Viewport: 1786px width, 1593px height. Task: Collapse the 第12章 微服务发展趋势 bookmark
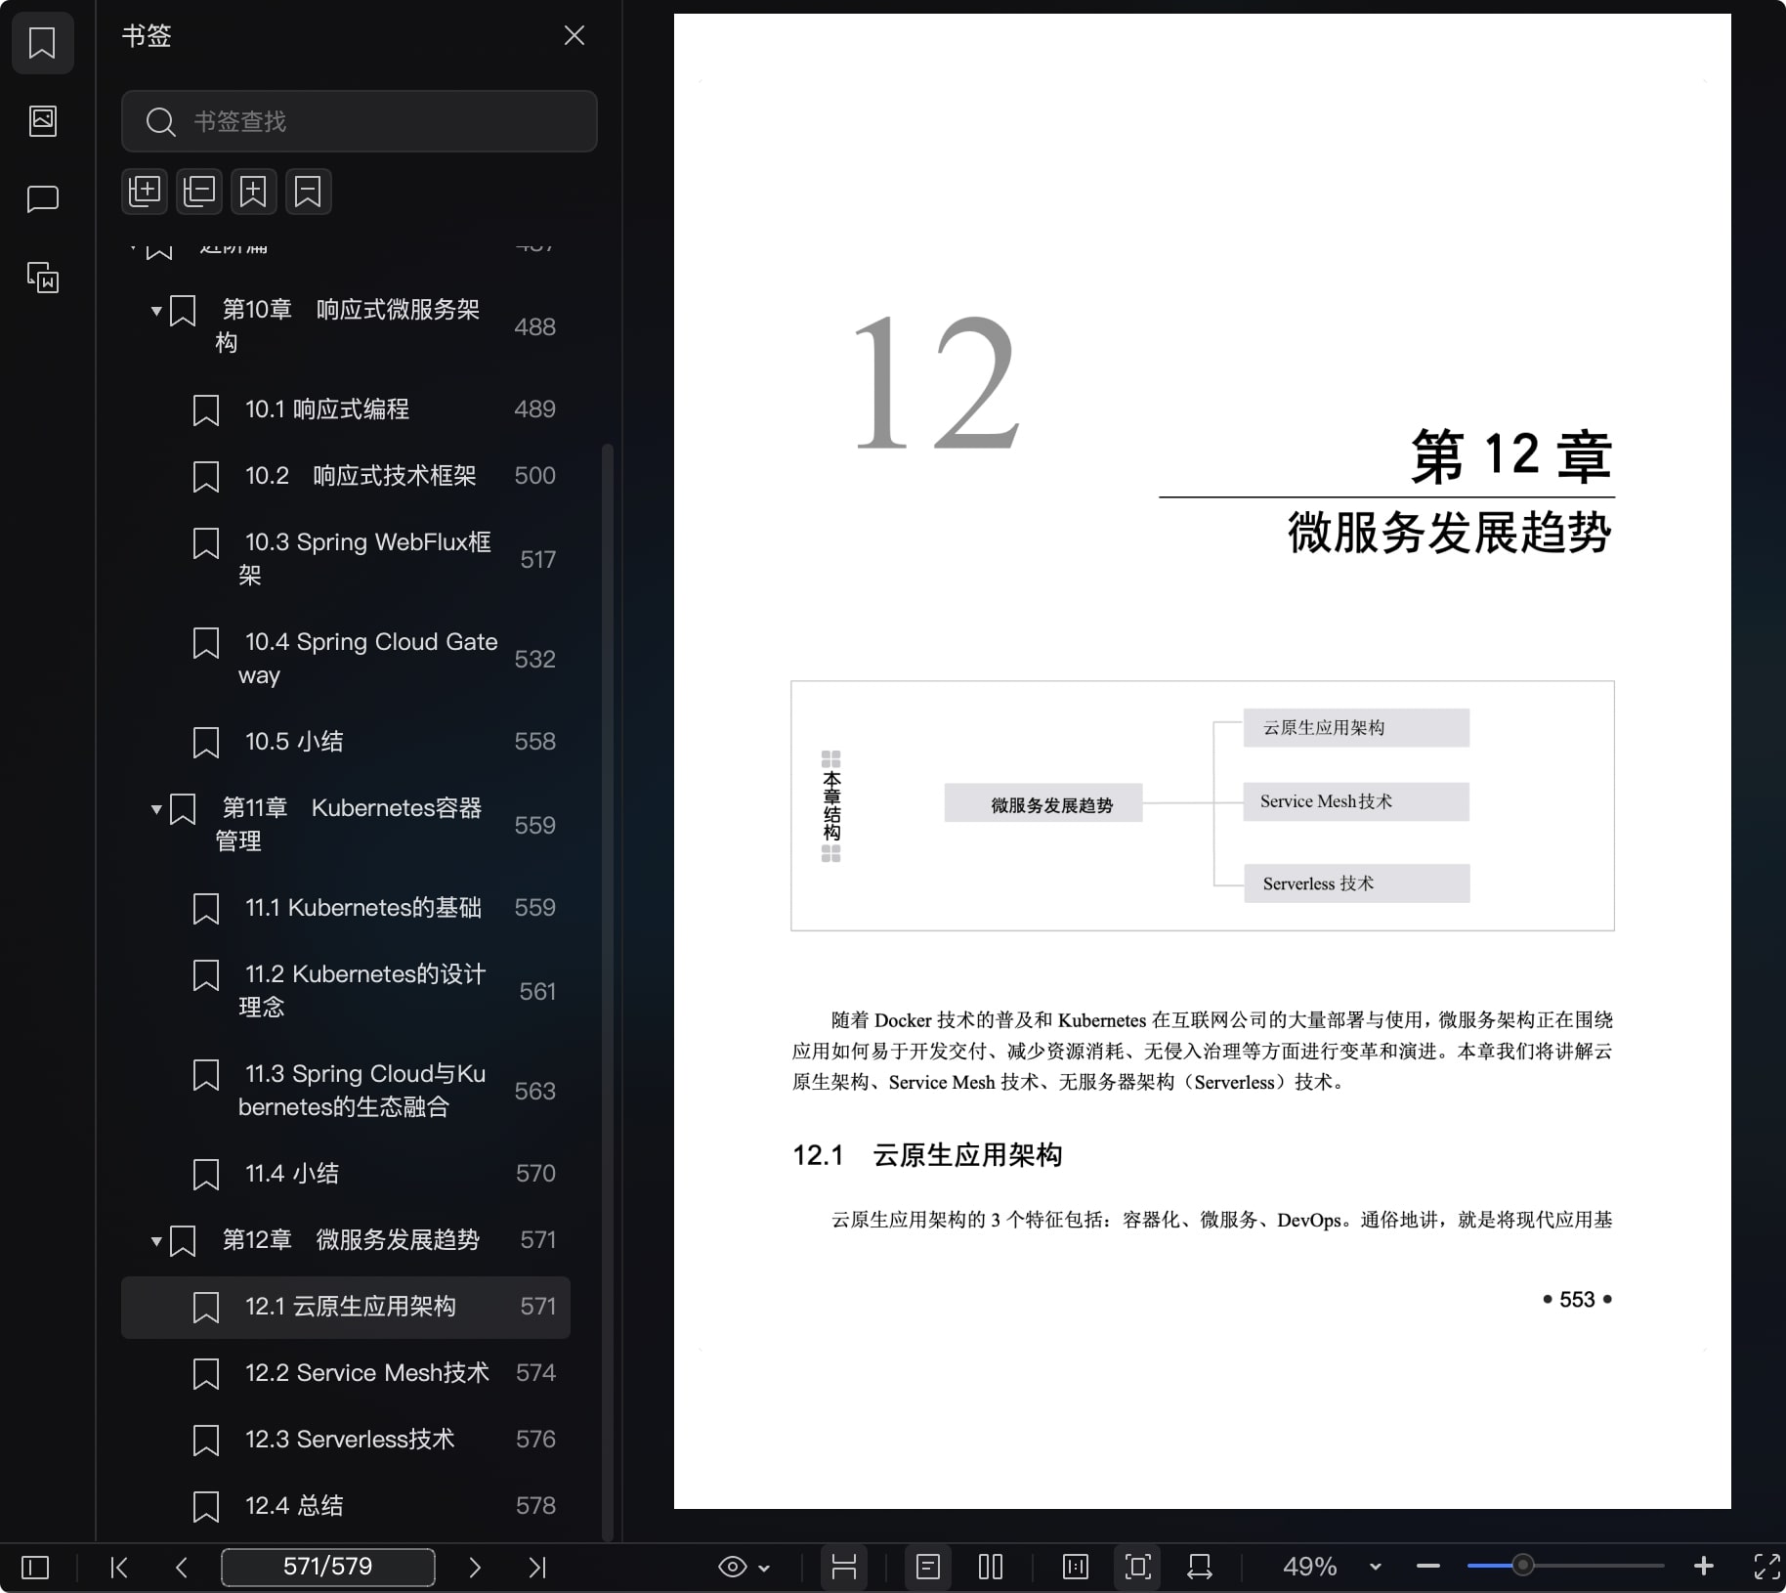pos(156,1241)
